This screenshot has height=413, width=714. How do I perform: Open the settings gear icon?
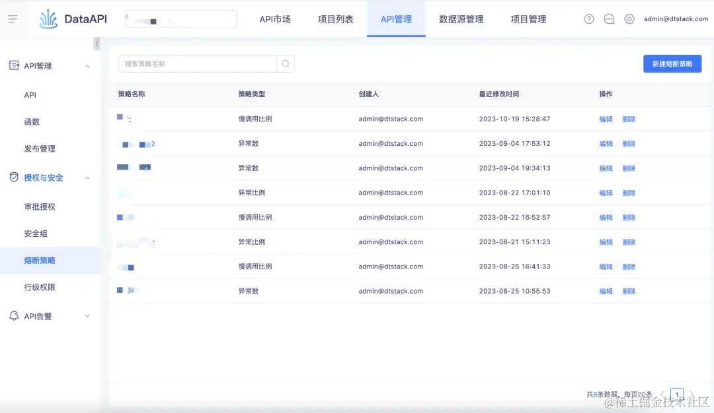(x=629, y=19)
